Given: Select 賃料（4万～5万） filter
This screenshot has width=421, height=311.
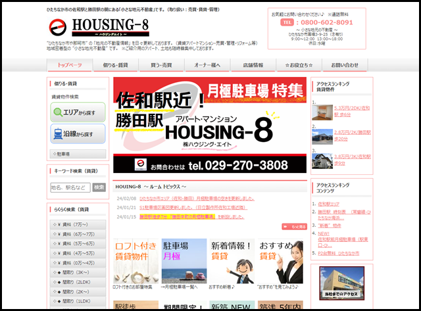Looking at the screenshot, I should 78,253.
